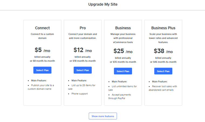Click the Connect plan title

[42, 28]
